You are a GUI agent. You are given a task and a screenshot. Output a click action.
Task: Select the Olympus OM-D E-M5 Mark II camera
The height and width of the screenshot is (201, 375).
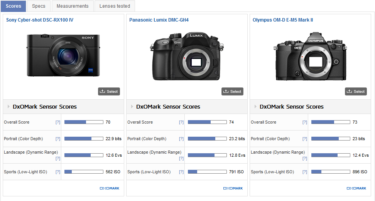point(356,91)
